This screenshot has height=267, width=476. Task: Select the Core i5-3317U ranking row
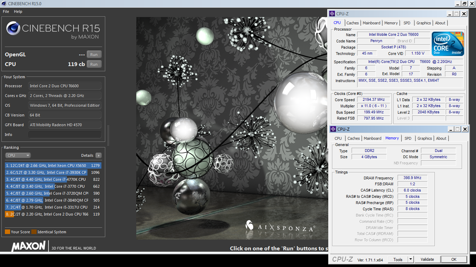click(x=53, y=207)
